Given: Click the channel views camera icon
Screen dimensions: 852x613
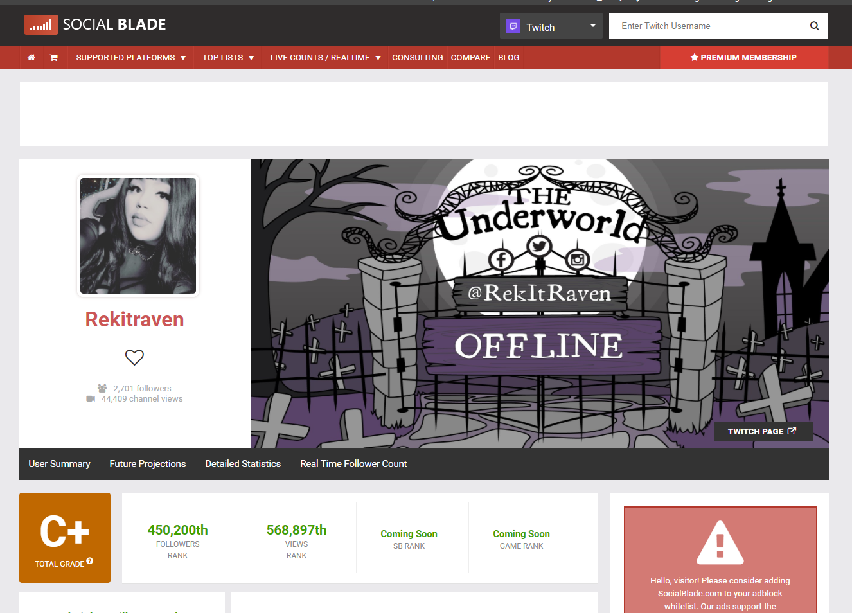Looking at the screenshot, I should tap(91, 399).
